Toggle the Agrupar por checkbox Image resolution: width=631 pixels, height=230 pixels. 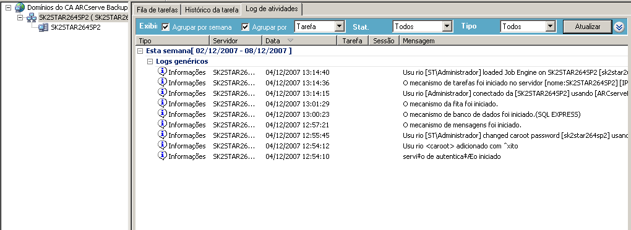[246, 27]
